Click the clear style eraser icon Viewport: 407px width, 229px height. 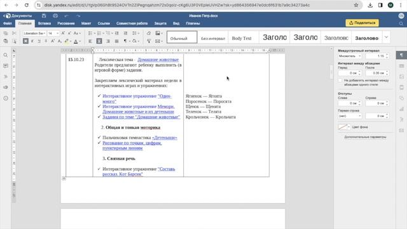point(149,33)
